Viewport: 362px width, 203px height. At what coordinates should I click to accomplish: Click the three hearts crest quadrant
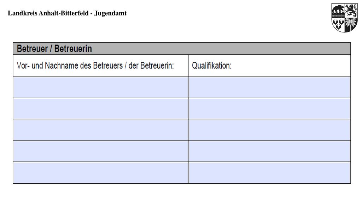tap(338, 24)
